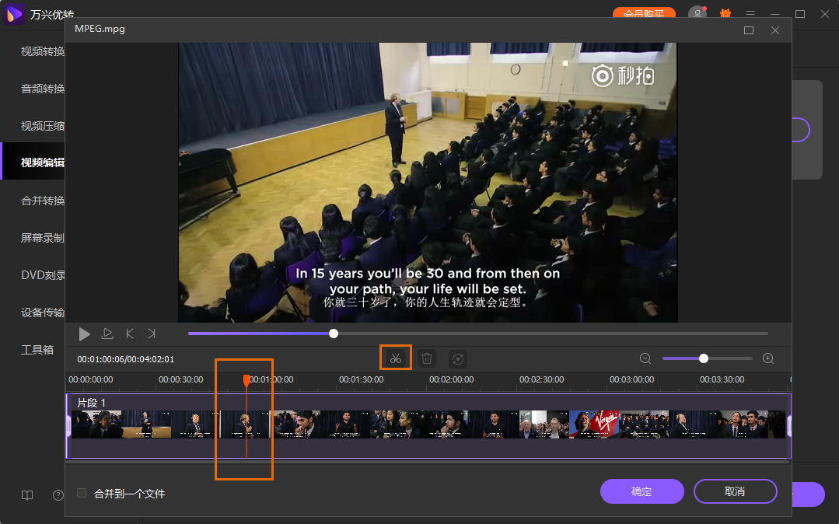Click the play-selection icon next to play
Viewport: 839px width, 524px height.
tap(108, 334)
